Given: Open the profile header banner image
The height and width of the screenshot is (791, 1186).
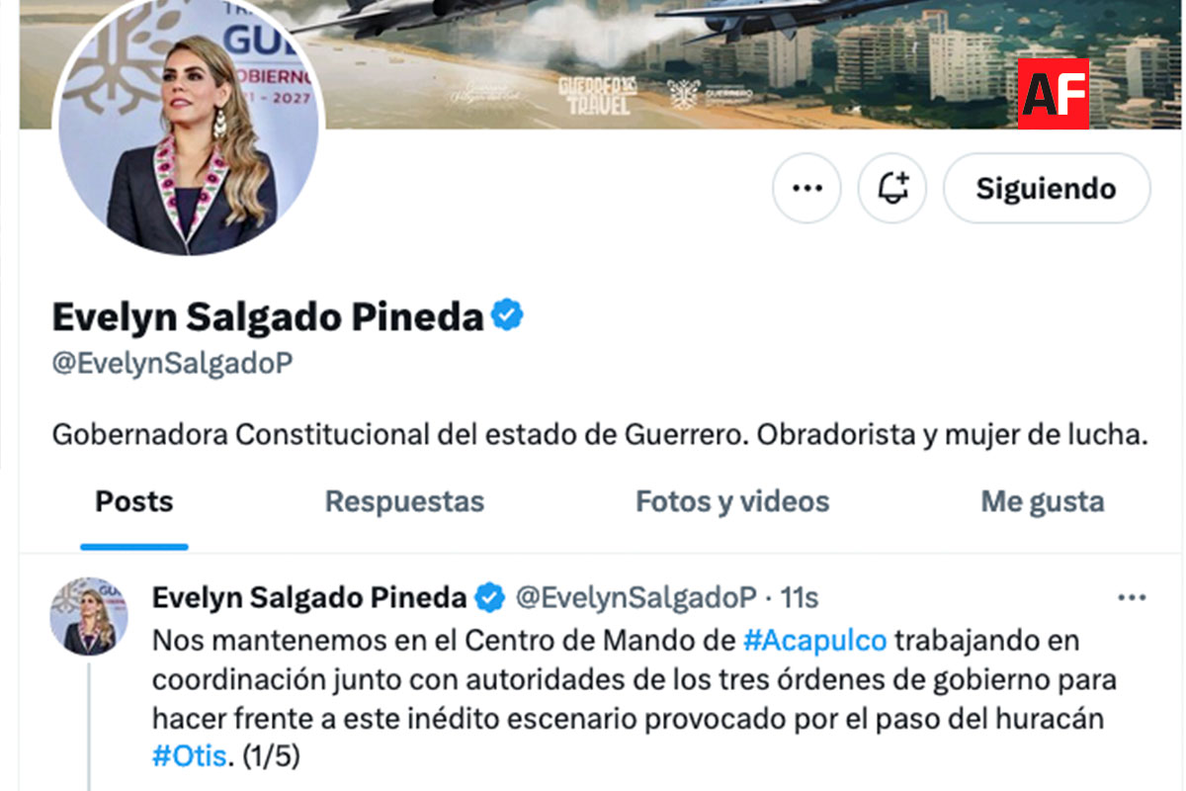Looking at the screenshot, I should [751, 64].
